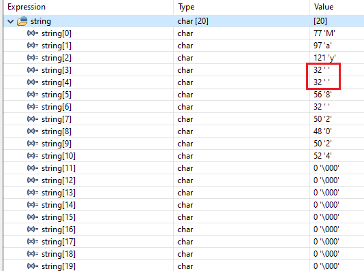Collapse the string array expander
364x271 pixels.
point(10,22)
